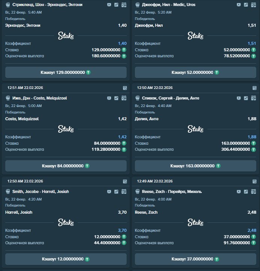Click MMA glove icon beside Иже, Дэн
The image size is (260, 271).
[x=8, y=98]
